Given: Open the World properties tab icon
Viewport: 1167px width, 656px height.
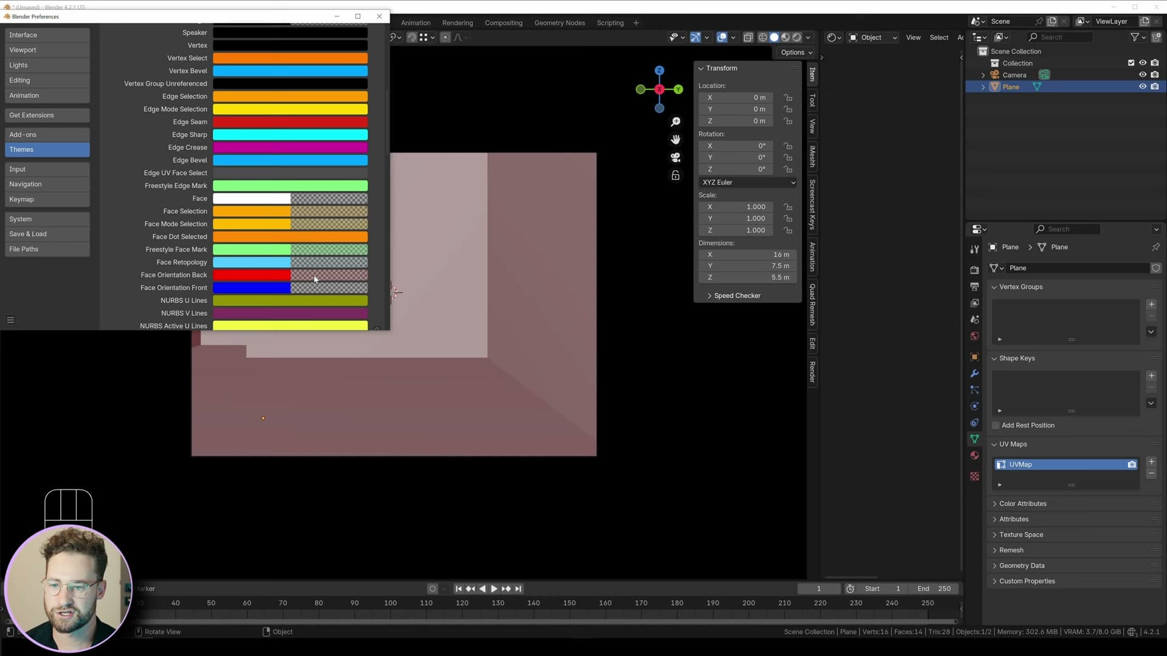Looking at the screenshot, I should click(974, 336).
